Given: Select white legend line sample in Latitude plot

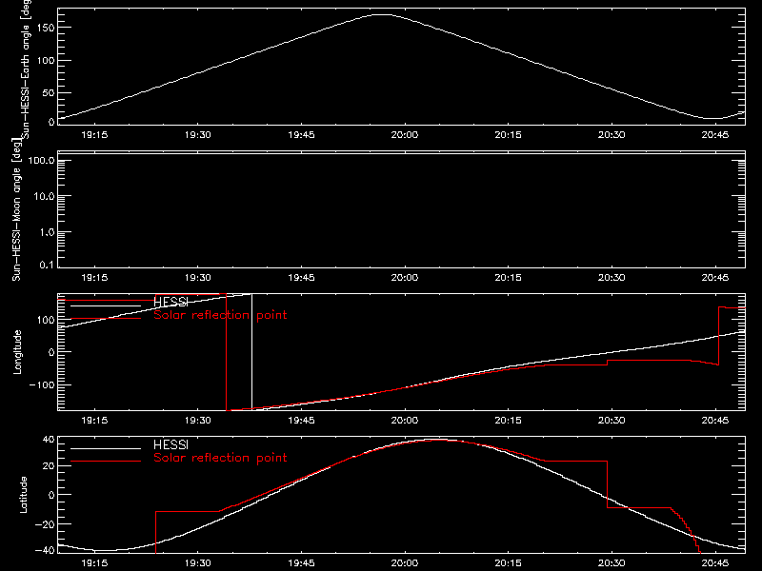Looking at the screenshot, I should click(x=106, y=448).
